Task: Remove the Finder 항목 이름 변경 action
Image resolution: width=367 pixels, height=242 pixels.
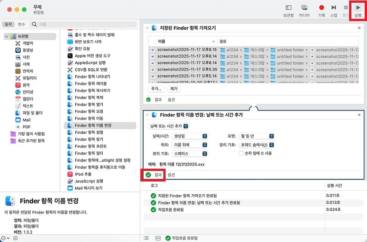Action: point(359,115)
